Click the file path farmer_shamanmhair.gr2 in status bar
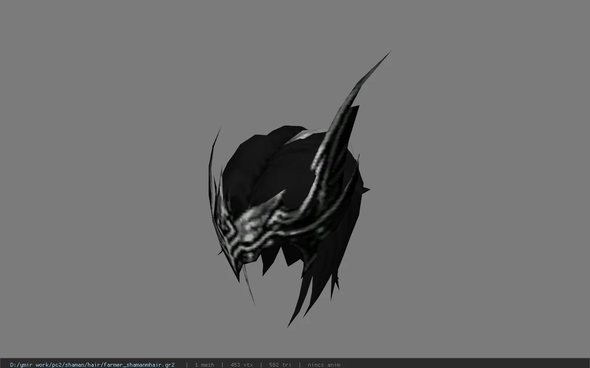This screenshot has height=368, width=590. pos(92,365)
